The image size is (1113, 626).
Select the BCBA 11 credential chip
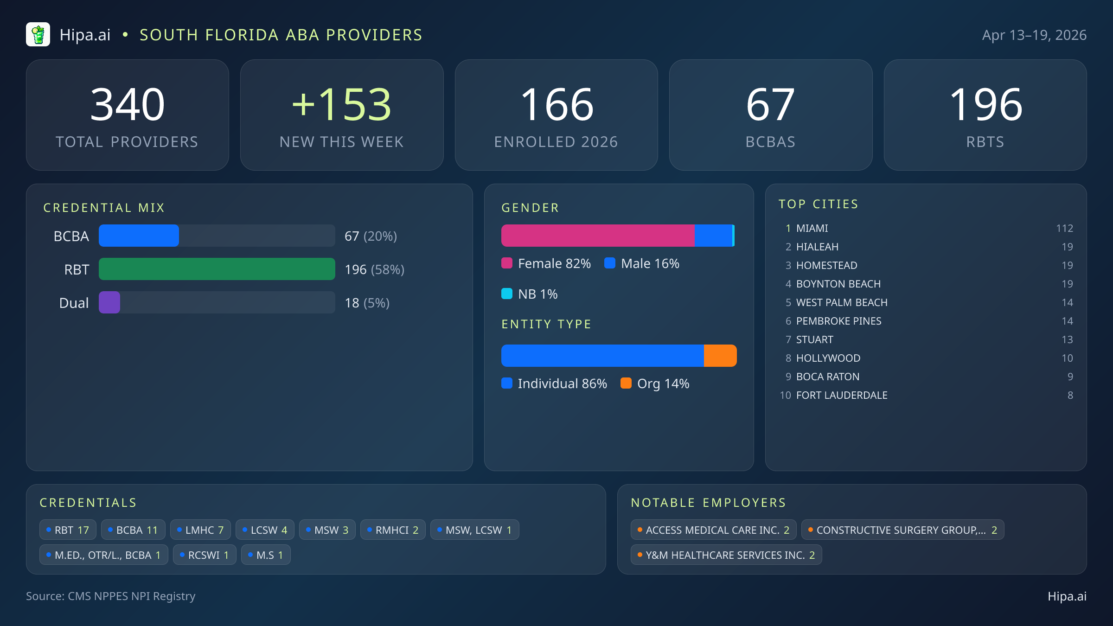[x=133, y=530]
